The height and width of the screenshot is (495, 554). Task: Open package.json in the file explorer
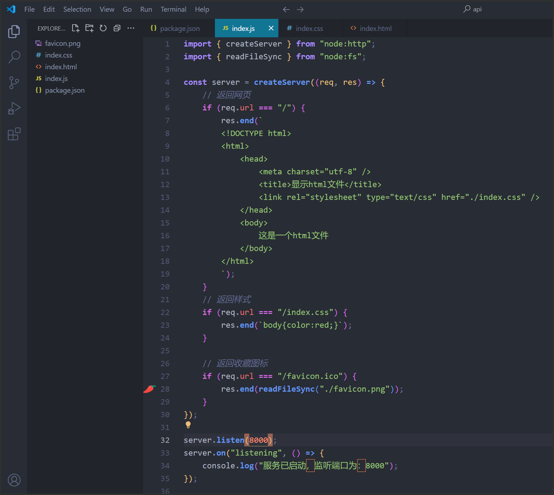tap(85, 90)
